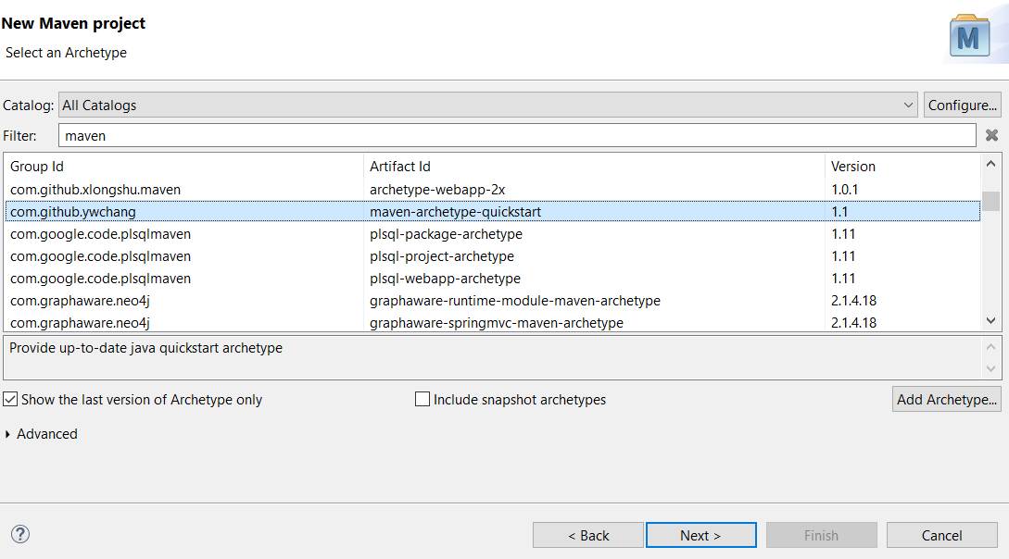1009x559 pixels.
Task: Select the plsql-webapp-archetype row
Action: pyautogui.click(x=492, y=279)
